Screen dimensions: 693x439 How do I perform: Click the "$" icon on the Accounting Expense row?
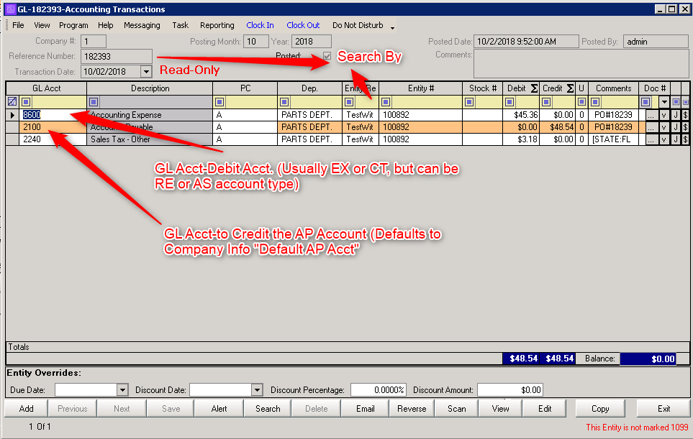pyautogui.click(x=686, y=114)
